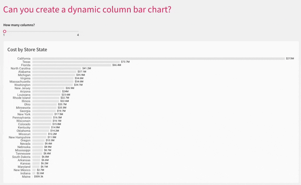
Task: Click the Indiana axis label
Action: tap(26, 173)
